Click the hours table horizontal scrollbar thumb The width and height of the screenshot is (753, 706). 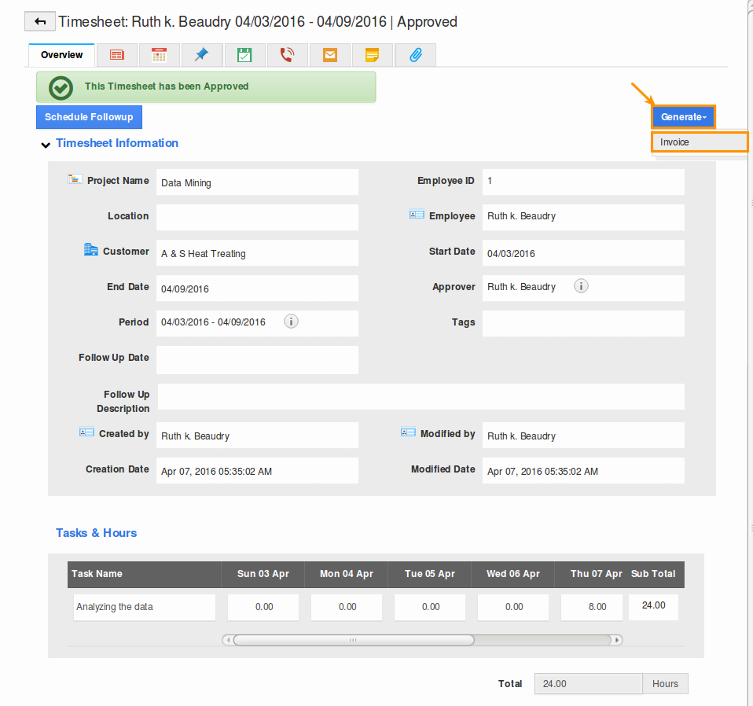[353, 640]
